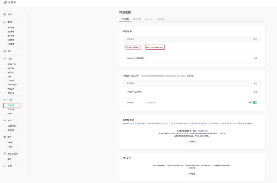Click the 编辑 link beside IP白名单
This screenshot has height=183, width=277.
pyautogui.click(x=250, y=103)
